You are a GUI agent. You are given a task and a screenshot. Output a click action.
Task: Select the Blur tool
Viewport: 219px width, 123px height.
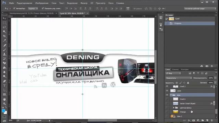[x=4, y=72]
